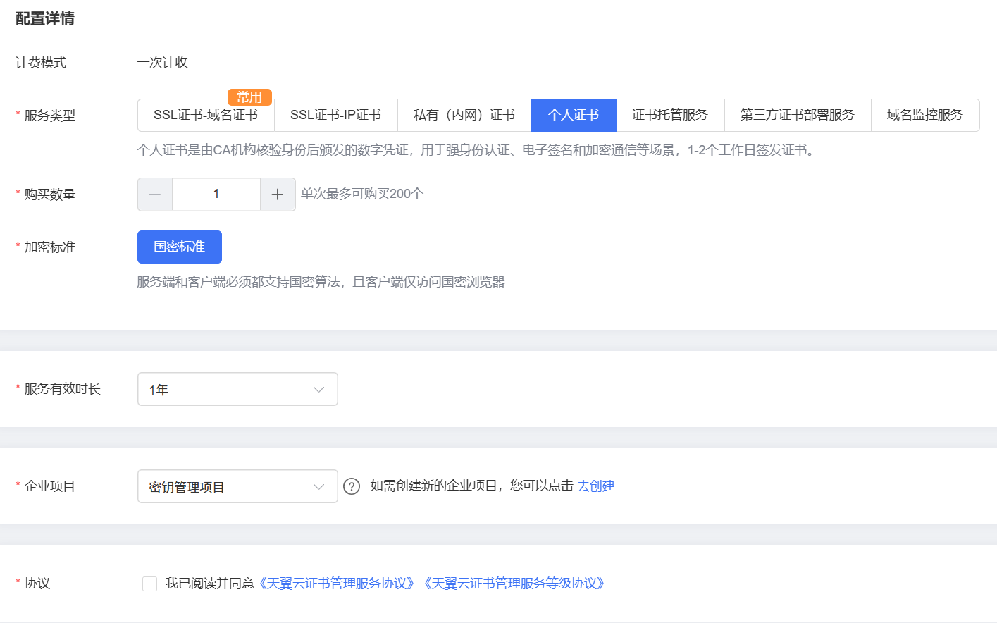Click the plus icon to increase quantity

click(x=278, y=195)
